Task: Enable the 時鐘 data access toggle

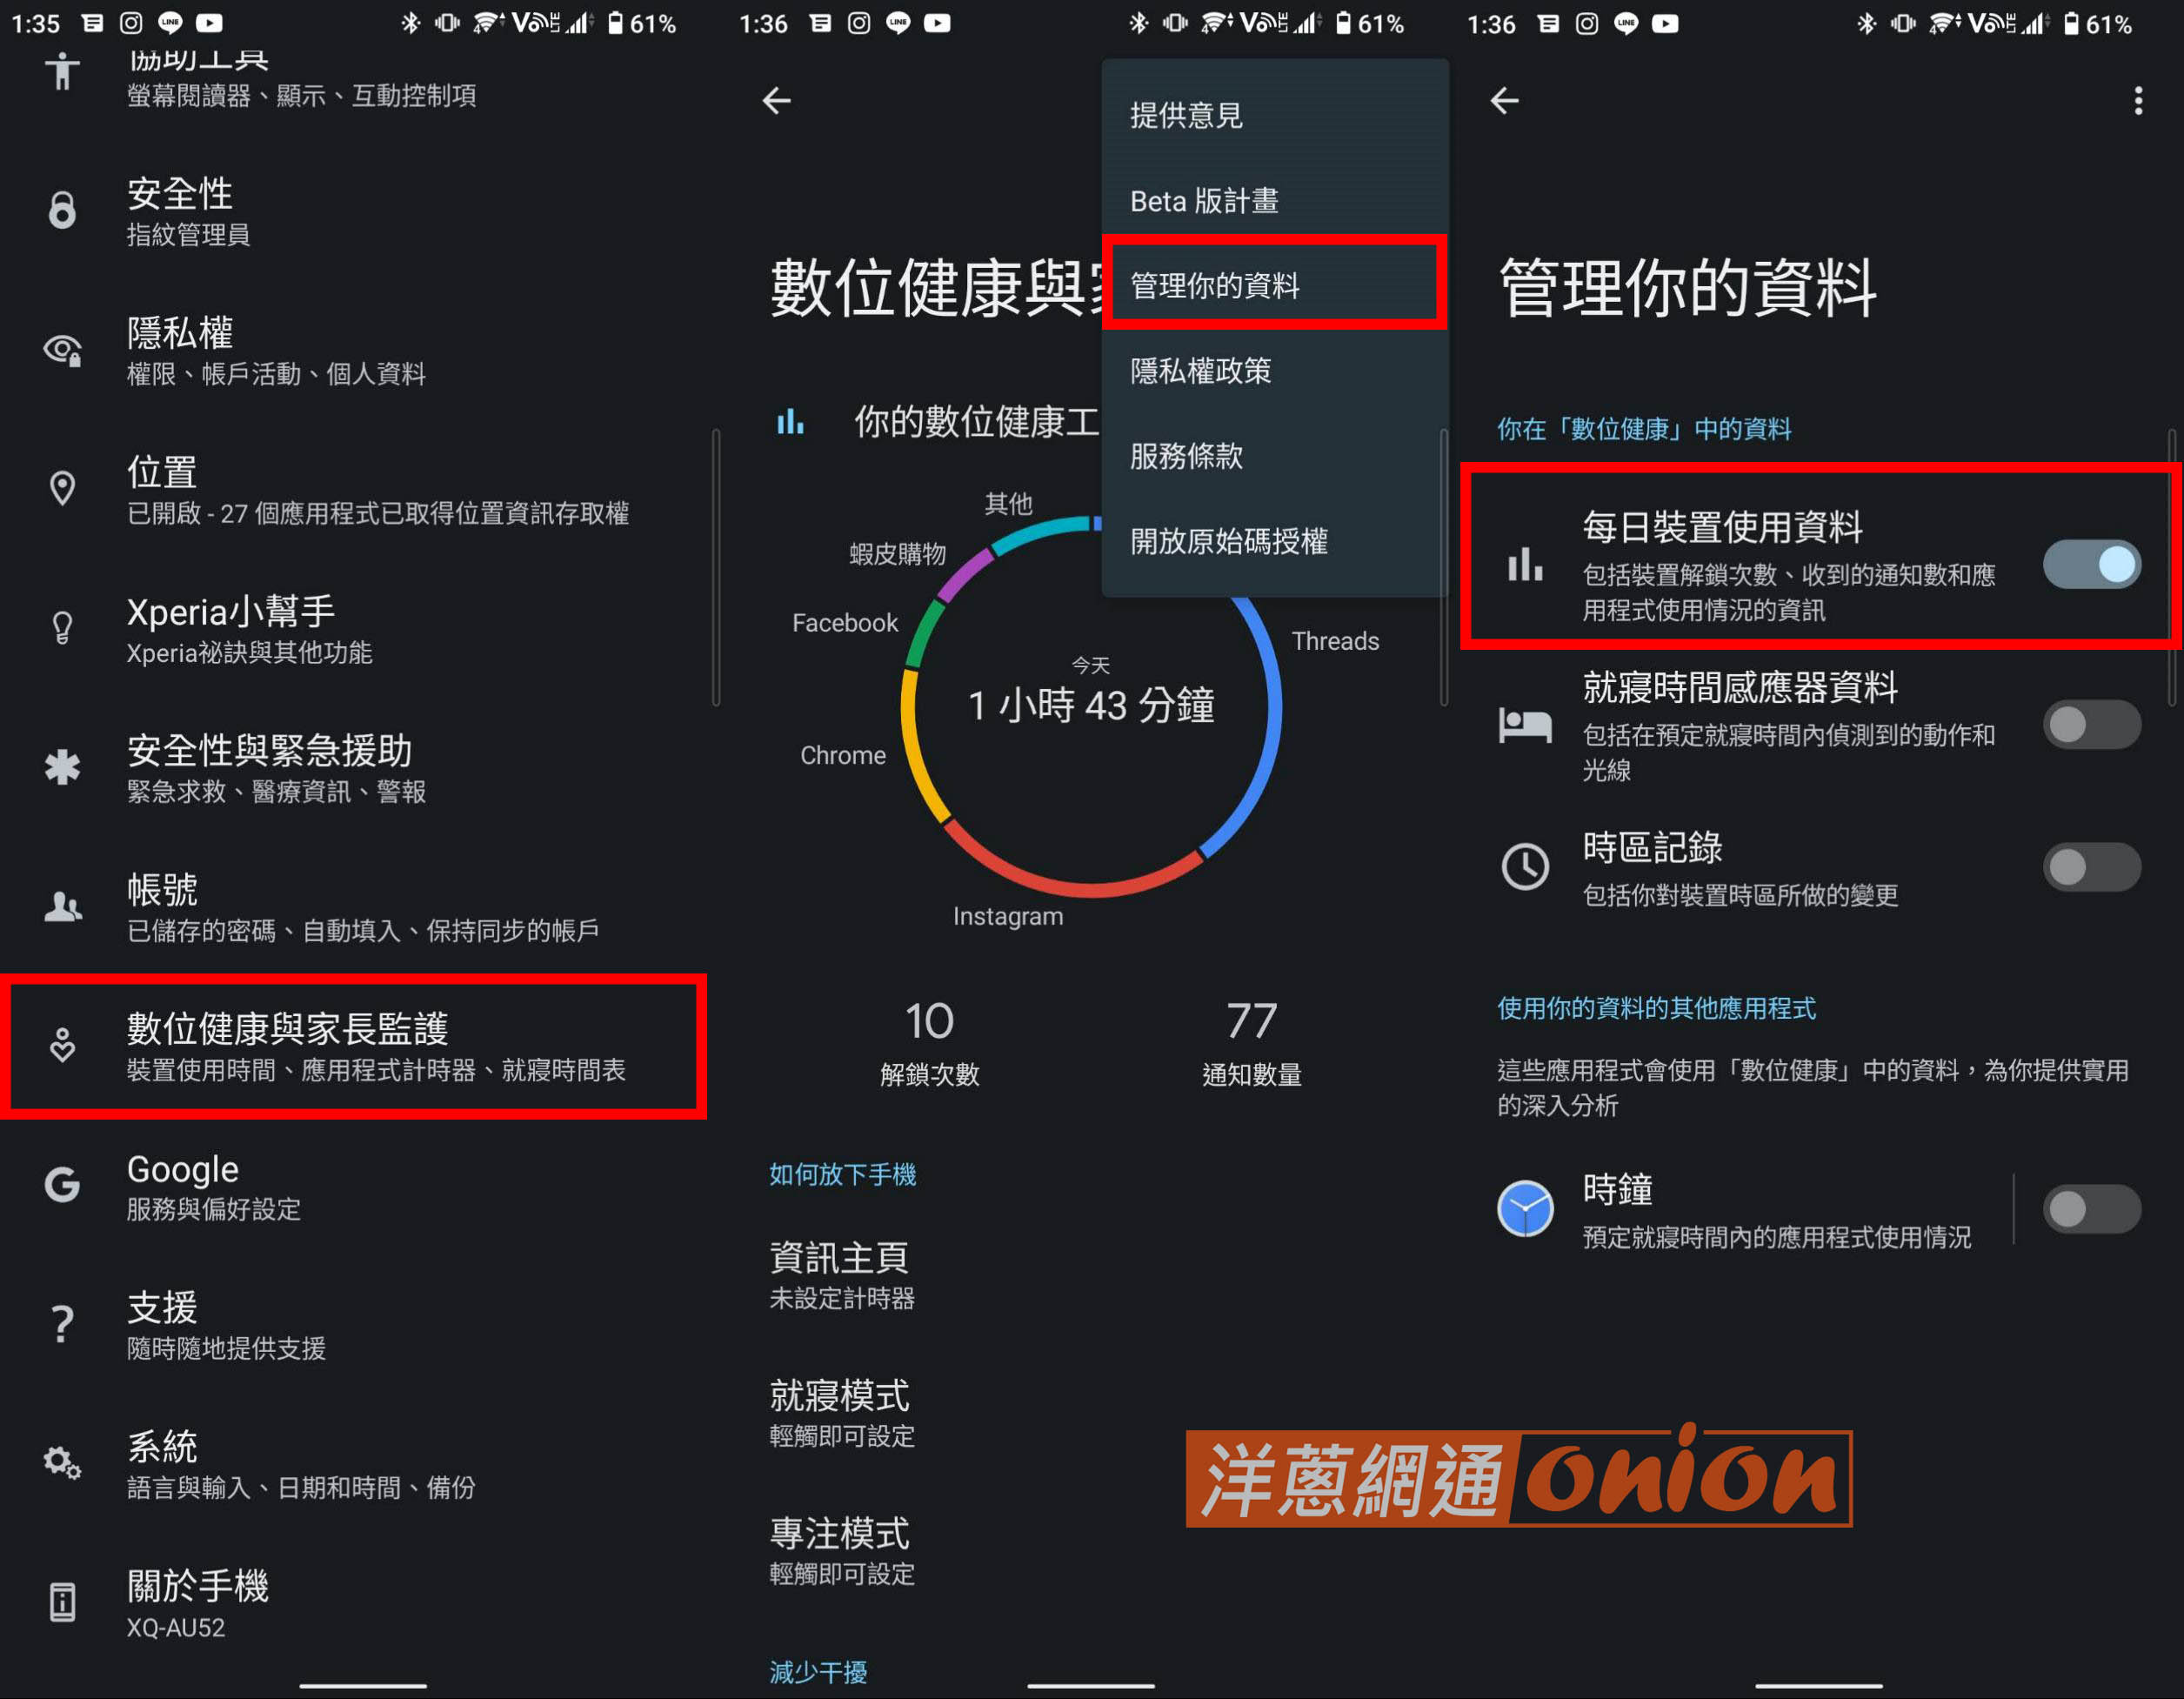Action: coord(2091,1209)
